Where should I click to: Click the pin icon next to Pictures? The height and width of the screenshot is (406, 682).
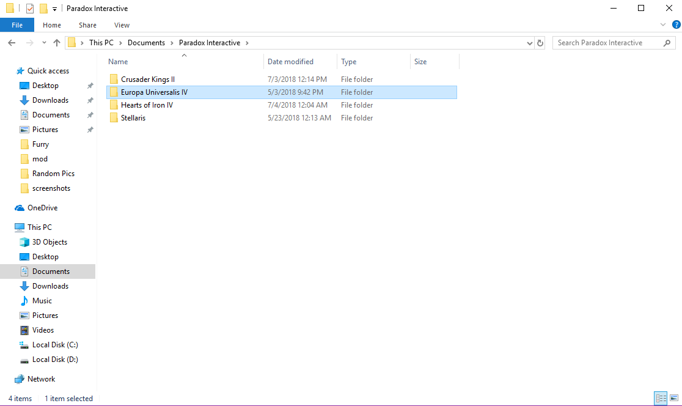(90, 130)
